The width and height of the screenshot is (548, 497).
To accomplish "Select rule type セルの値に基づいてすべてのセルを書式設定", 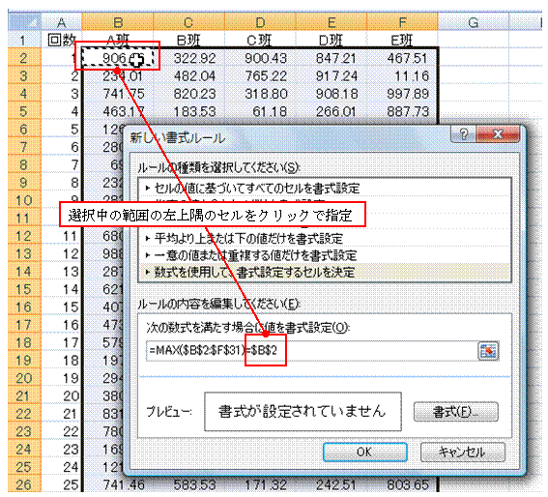I will (325, 189).
